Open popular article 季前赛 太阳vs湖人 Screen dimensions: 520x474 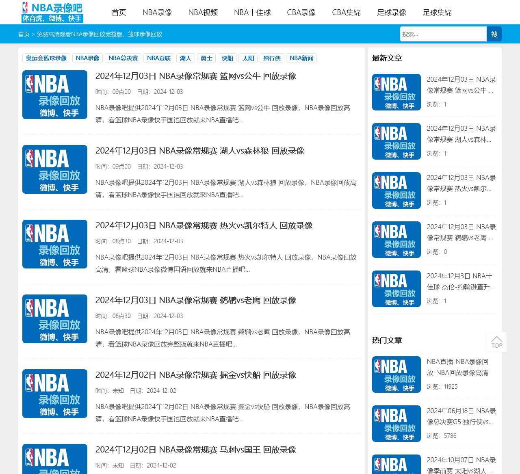point(461,465)
